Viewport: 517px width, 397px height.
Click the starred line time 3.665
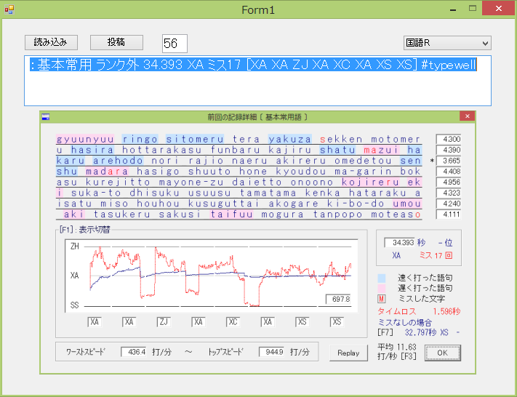coord(449,161)
